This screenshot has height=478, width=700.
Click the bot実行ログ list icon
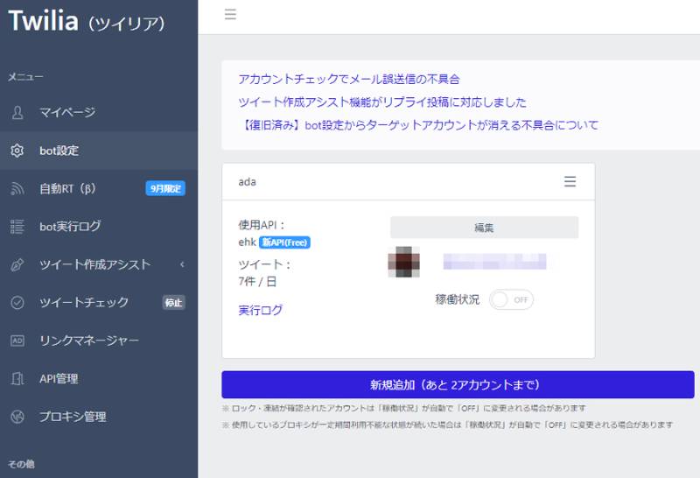click(x=17, y=227)
